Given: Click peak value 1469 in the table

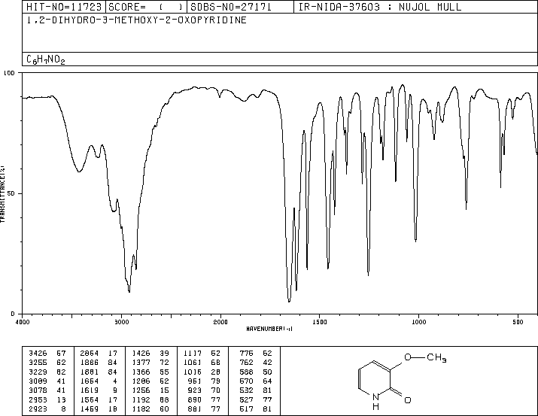Looking at the screenshot, I should click(90, 408).
